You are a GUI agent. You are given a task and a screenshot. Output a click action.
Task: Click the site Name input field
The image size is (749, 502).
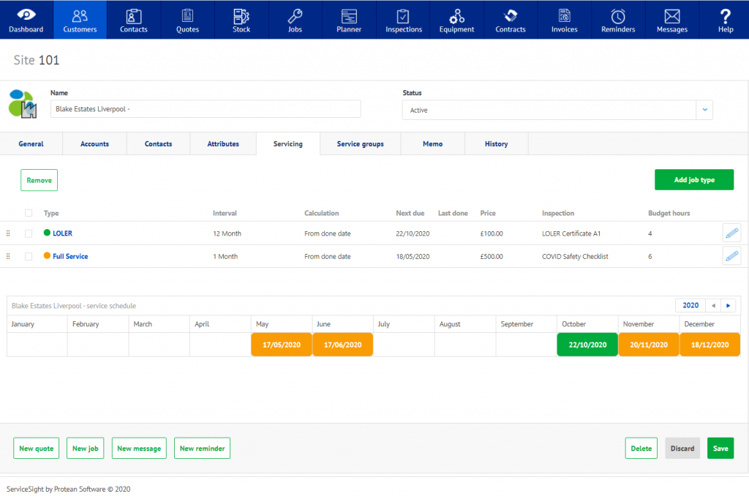(205, 108)
